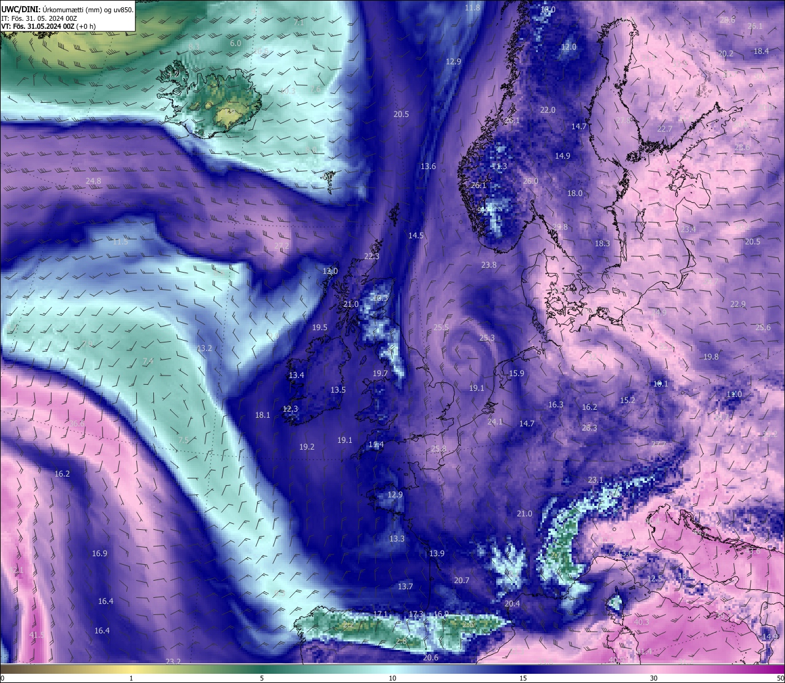Click the 23.2 value at bottom left
Screen dimensions: 785x683
(x=173, y=661)
